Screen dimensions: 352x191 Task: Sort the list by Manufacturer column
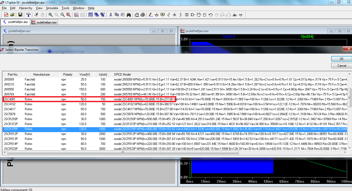pyautogui.click(x=42, y=75)
